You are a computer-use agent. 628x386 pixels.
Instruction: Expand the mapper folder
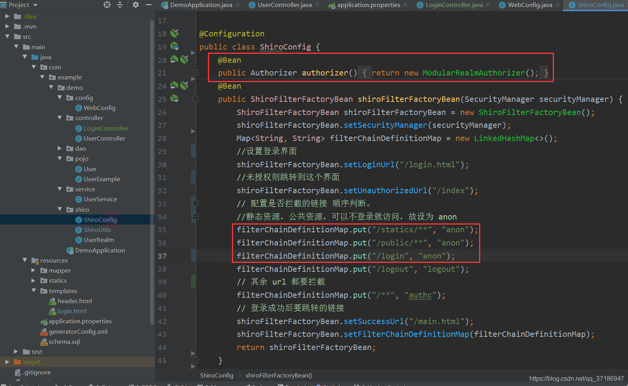(33, 270)
